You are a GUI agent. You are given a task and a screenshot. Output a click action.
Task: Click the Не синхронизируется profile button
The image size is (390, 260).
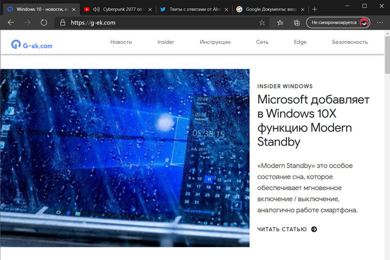[338, 22]
